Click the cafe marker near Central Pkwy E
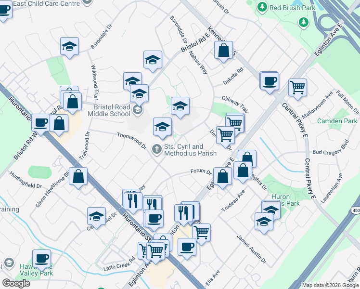The width and height of the screenshot is (360, 289). click(270, 82)
